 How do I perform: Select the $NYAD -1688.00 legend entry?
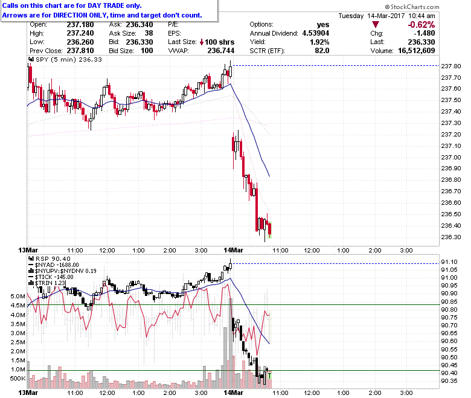coord(54,265)
